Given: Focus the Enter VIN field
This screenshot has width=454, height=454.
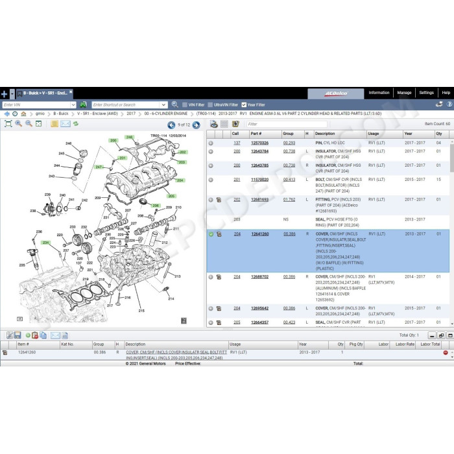Looking at the screenshot, I should click(x=36, y=105).
